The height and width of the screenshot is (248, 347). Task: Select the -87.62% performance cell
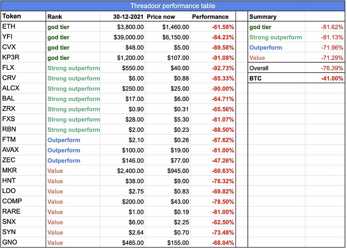click(213, 140)
